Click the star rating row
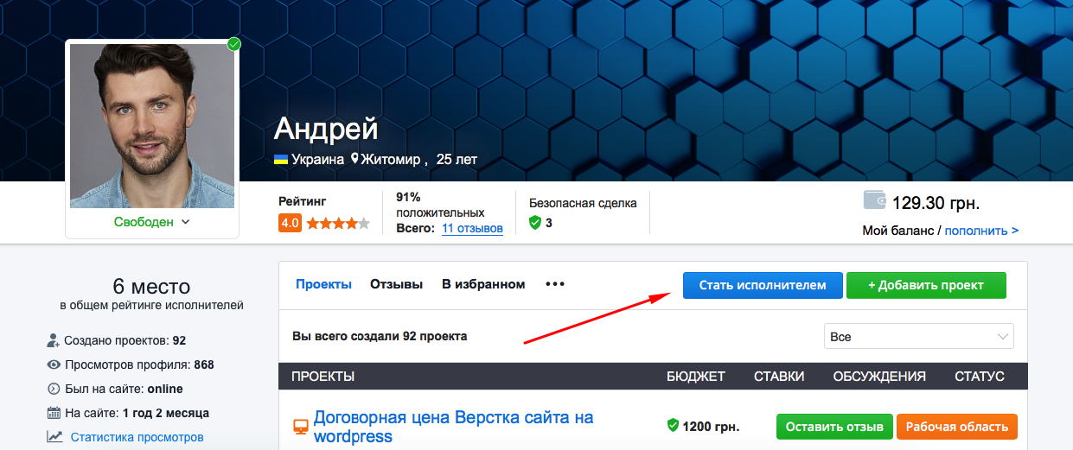The image size is (1073, 450). coord(338,223)
